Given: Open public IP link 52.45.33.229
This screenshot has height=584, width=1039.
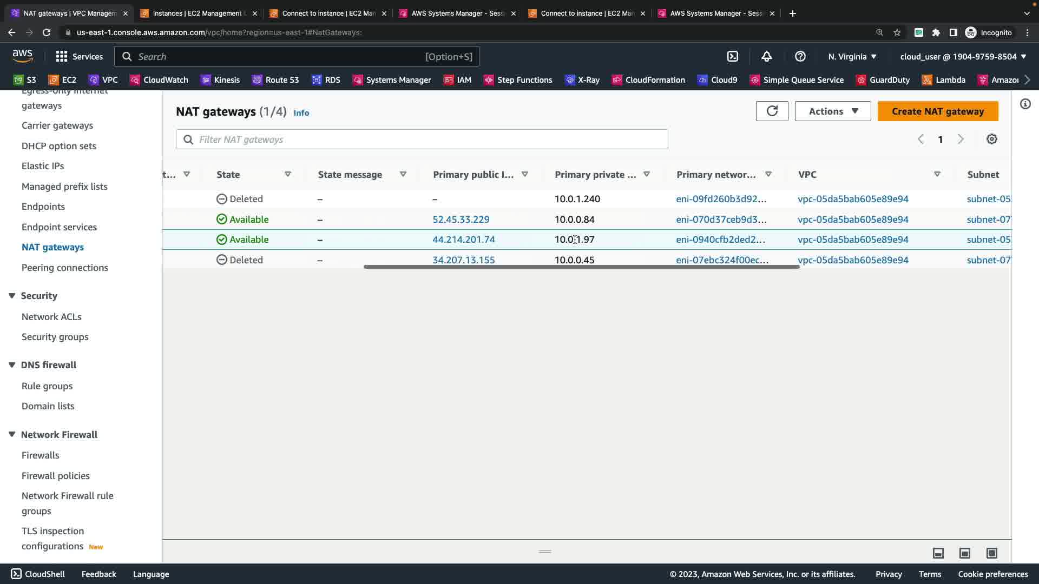Looking at the screenshot, I should [x=461, y=219].
